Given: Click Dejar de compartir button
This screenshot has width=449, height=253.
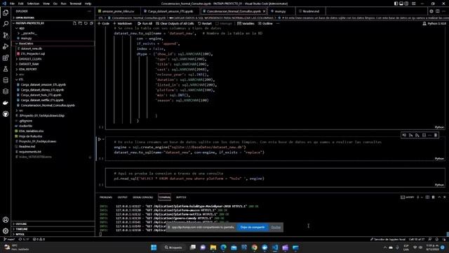Looking at the screenshot, I should (253, 227).
